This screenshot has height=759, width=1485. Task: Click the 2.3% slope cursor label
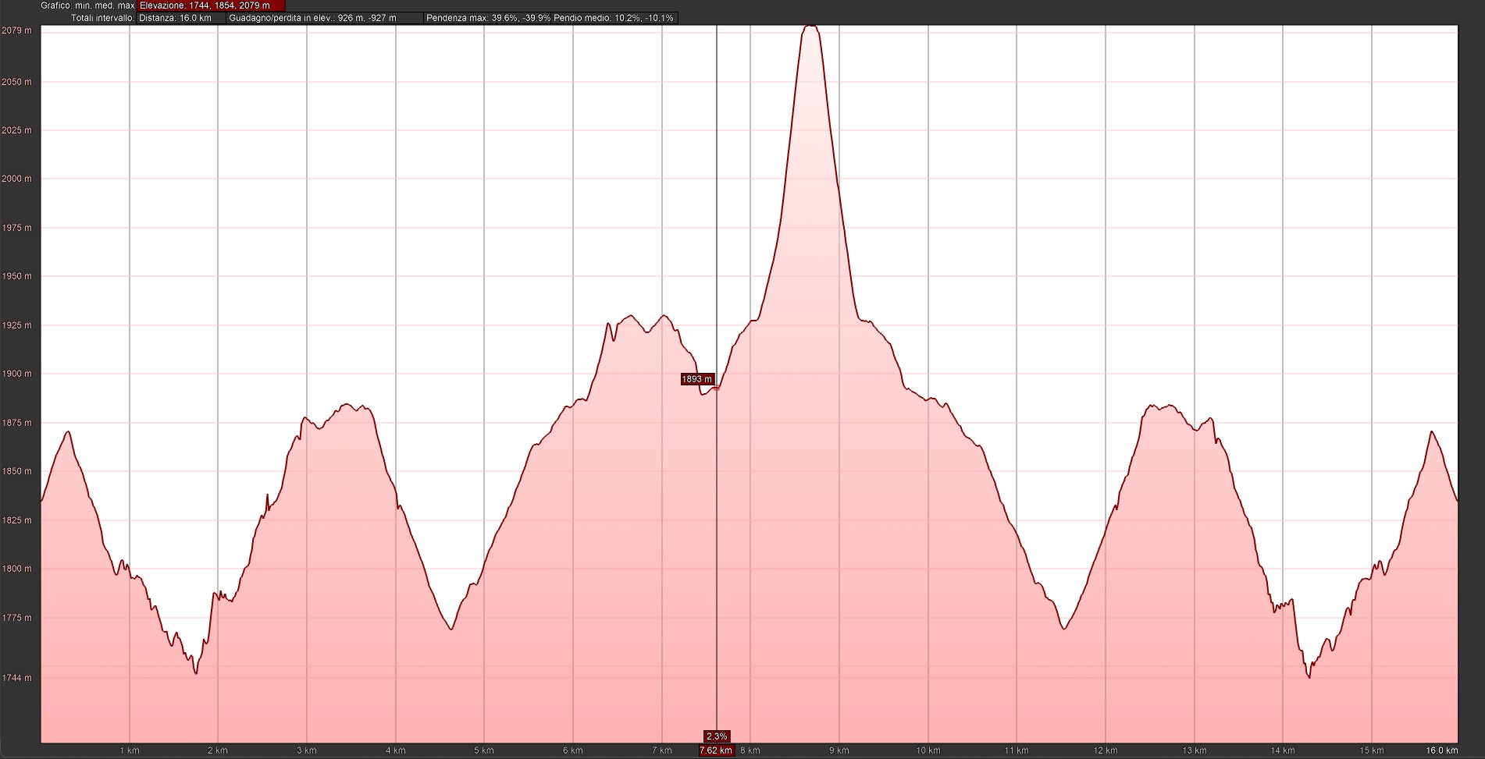click(716, 736)
